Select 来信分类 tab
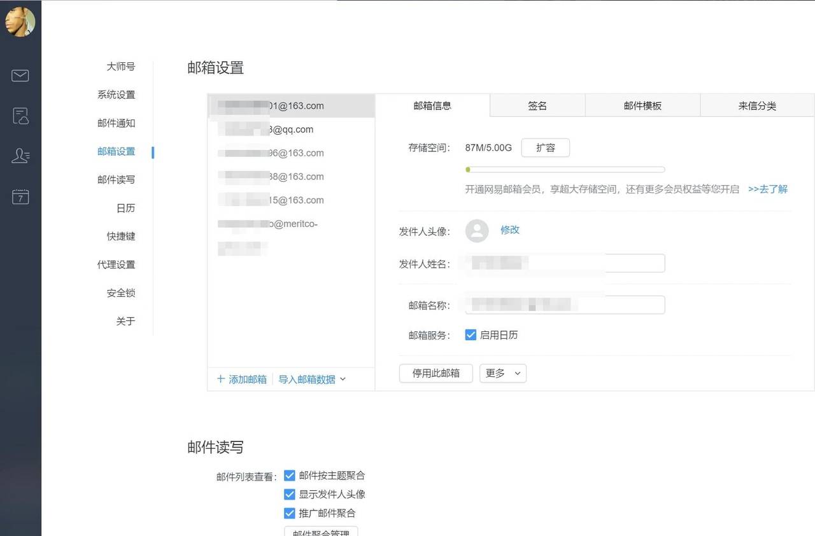The width and height of the screenshot is (815, 536). [757, 106]
